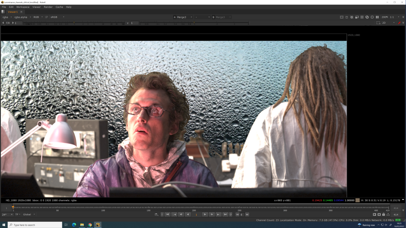Open the TF timeline display dropdown
This screenshot has width=406, height=228.
pos(17,215)
